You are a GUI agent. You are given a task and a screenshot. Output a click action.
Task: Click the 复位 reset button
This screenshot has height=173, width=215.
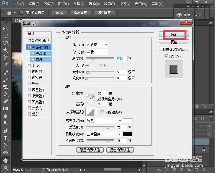(174, 42)
